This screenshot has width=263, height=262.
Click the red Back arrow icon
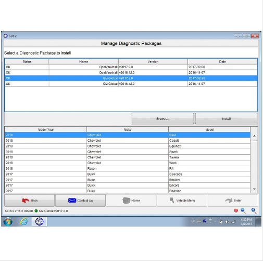26,201
